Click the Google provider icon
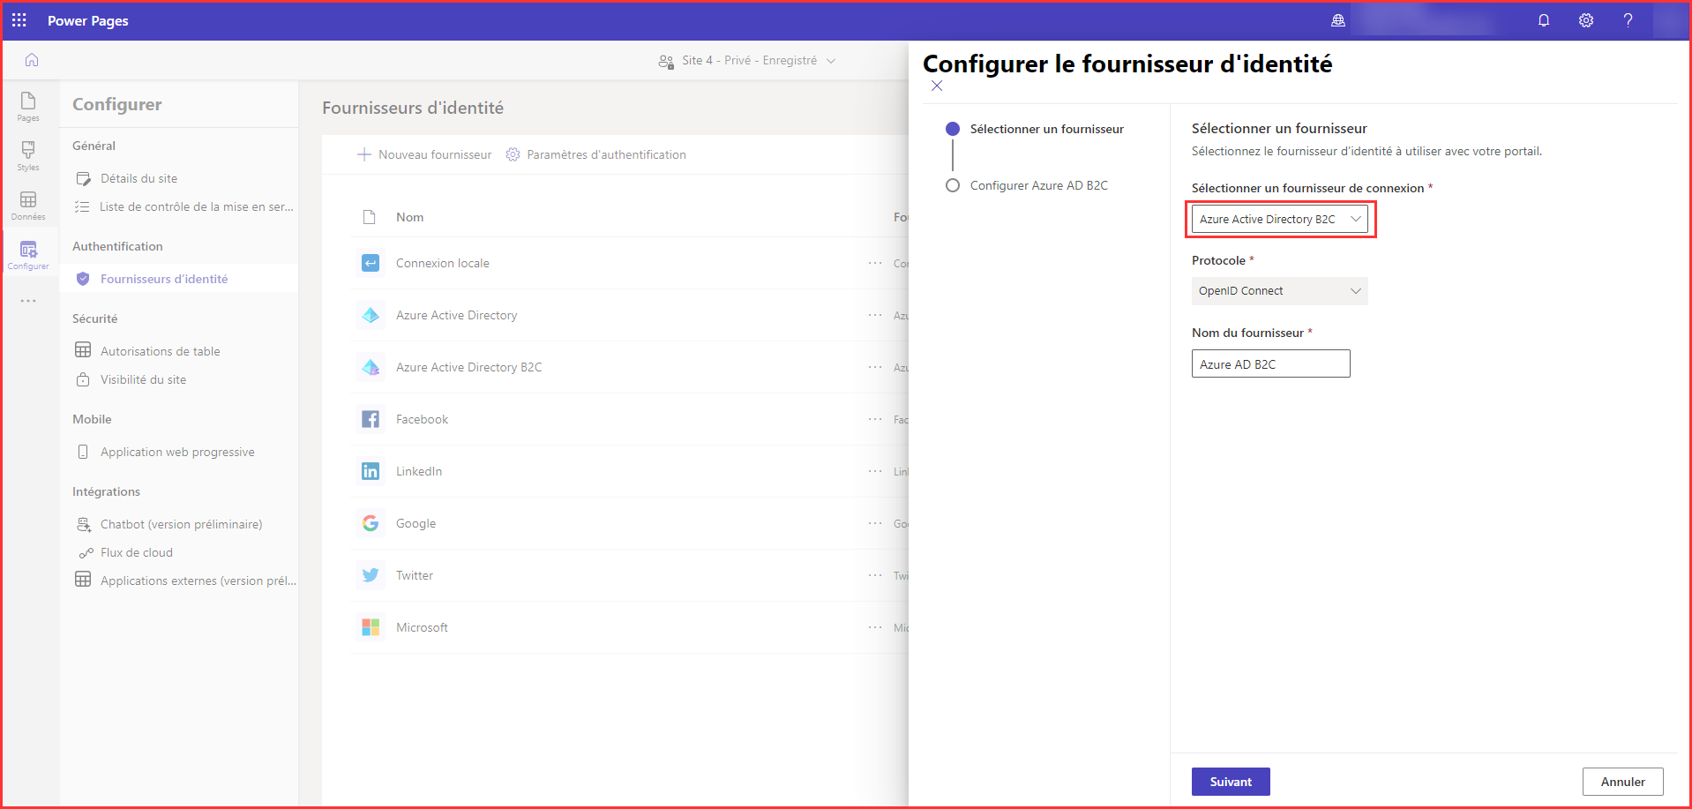This screenshot has width=1692, height=809. (x=371, y=523)
